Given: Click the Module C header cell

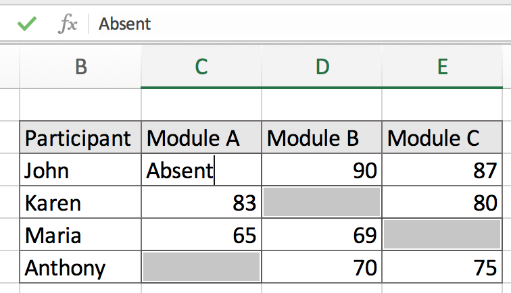Looking at the screenshot, I should (442, 138).
